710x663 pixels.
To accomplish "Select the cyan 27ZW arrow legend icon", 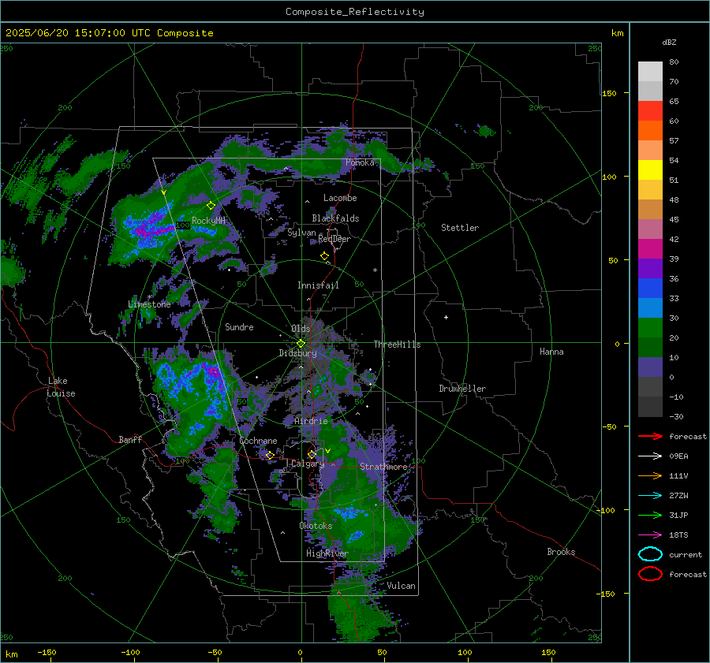I will (x=650, y=496).
